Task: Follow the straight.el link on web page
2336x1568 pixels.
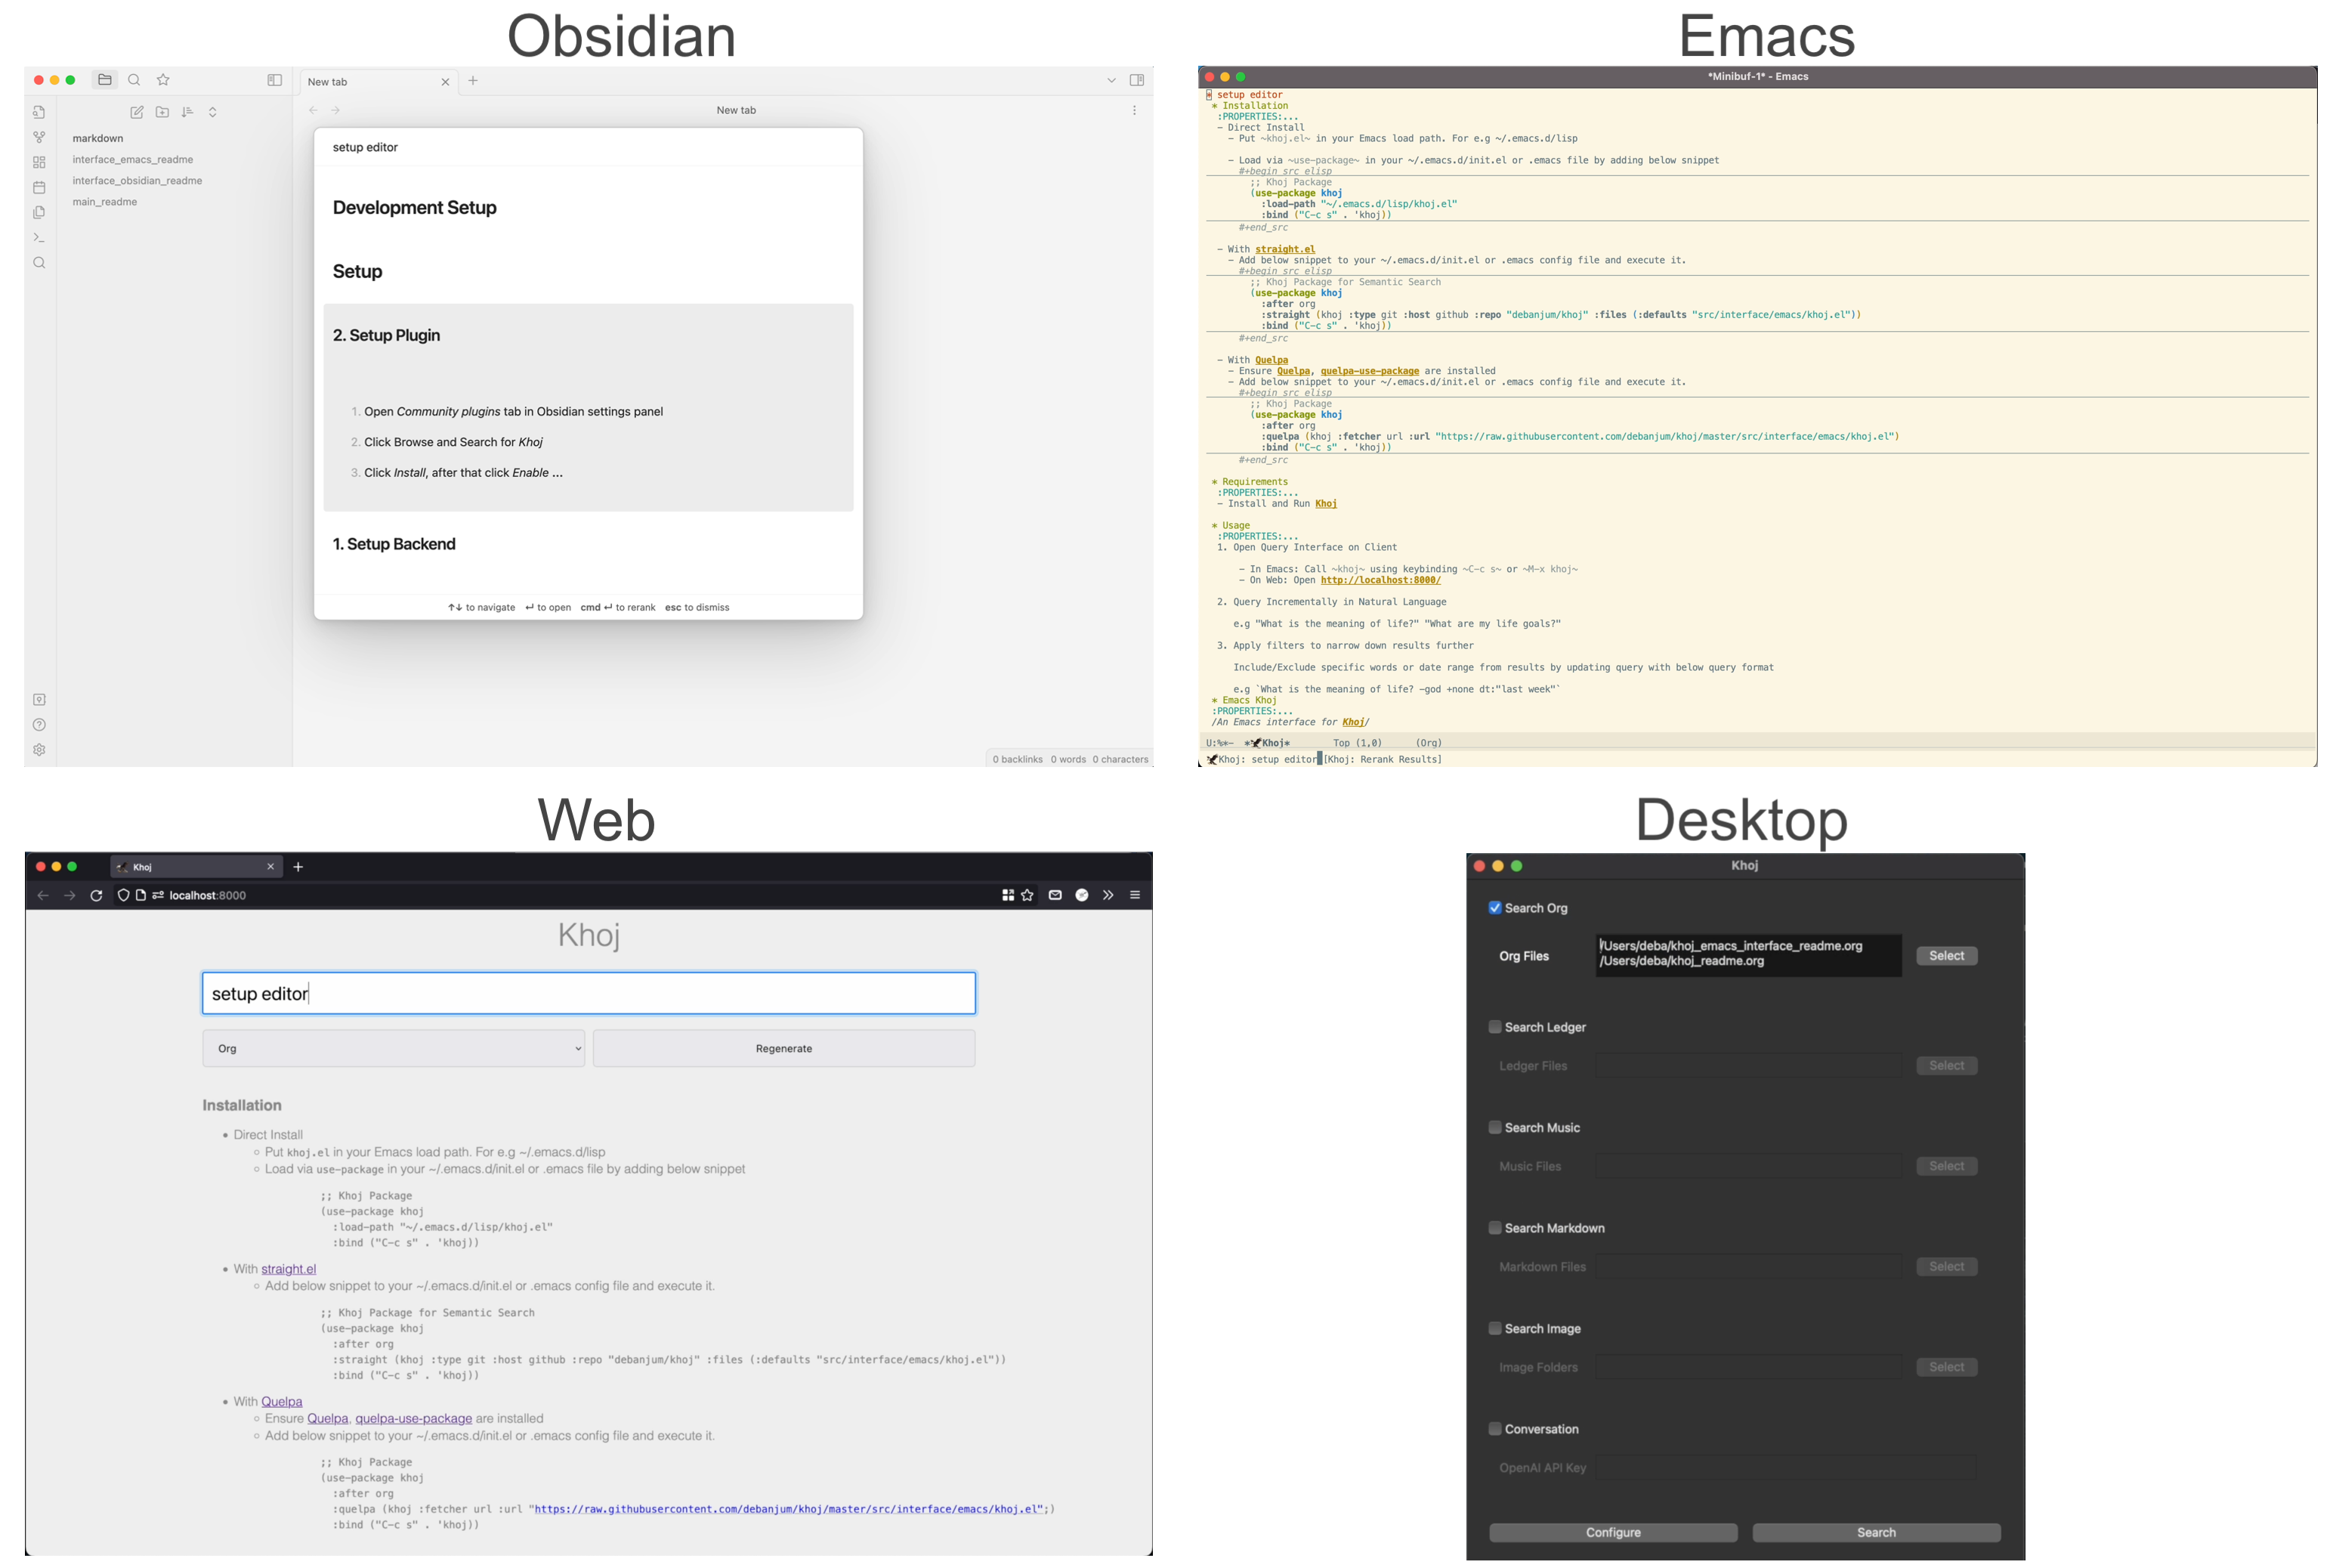Action: (288, 1269)
